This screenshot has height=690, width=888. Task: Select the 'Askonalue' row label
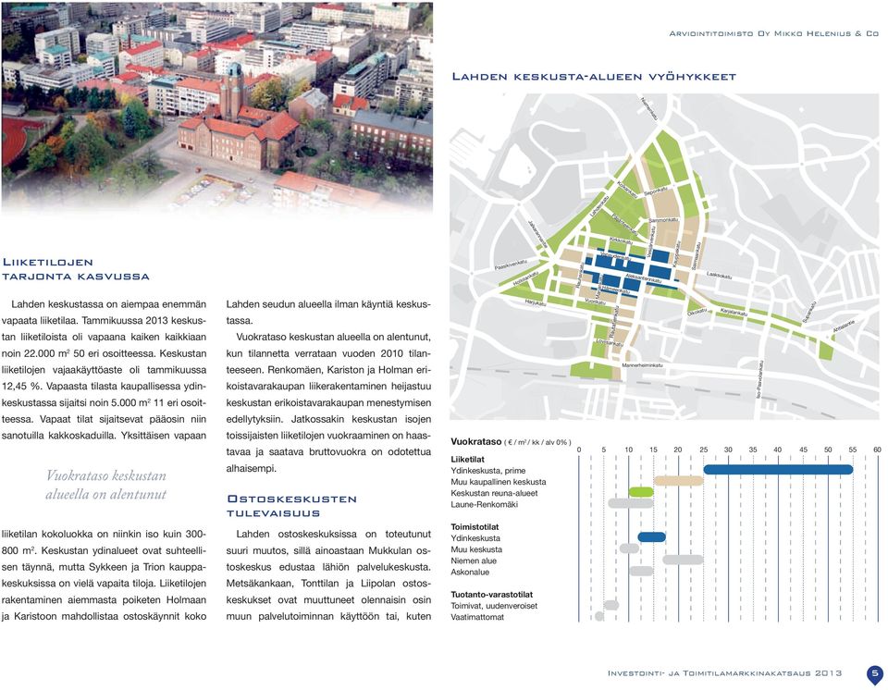click(470, 573)
